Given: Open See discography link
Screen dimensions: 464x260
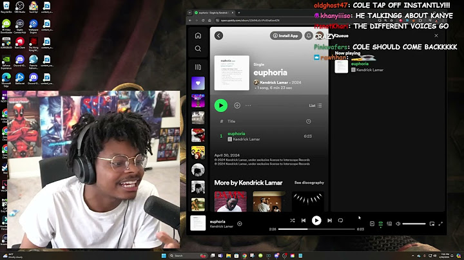Looking at the screenshot, I should [x=309, y=183].
